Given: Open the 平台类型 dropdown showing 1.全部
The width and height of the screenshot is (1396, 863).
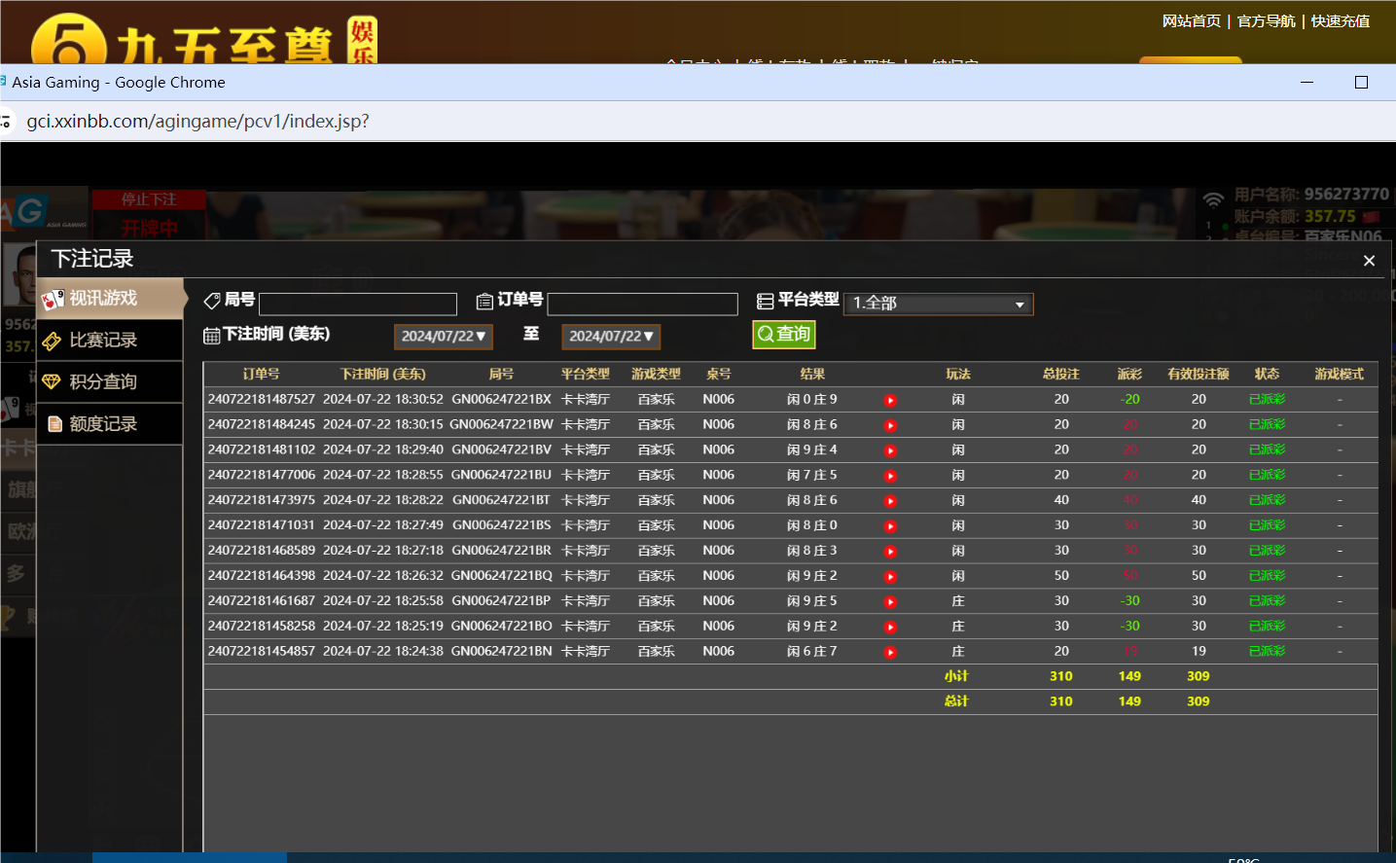Looking at the screenshot, I should click(x=937, y=304).
